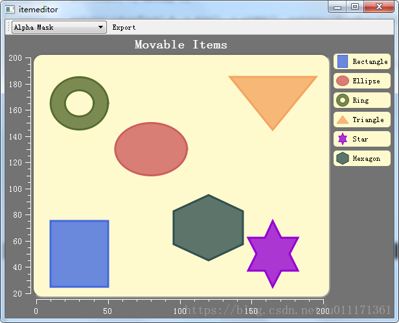Viewport: 399px width, 323px height.
Task: Click the Ellipse legend label
Action: click(366, 81)
